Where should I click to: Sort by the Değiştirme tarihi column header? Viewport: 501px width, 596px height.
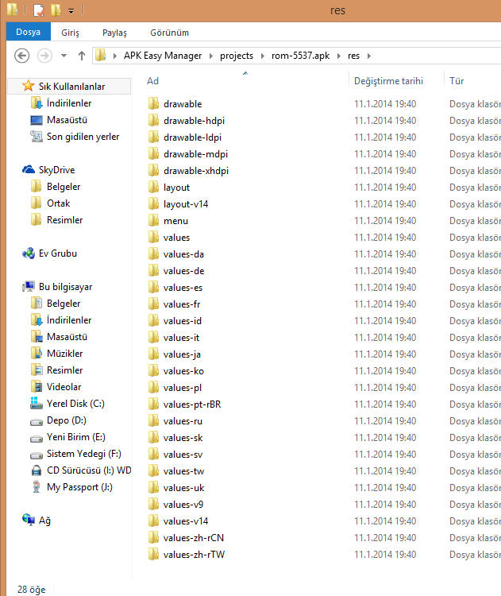coord(388,81)
